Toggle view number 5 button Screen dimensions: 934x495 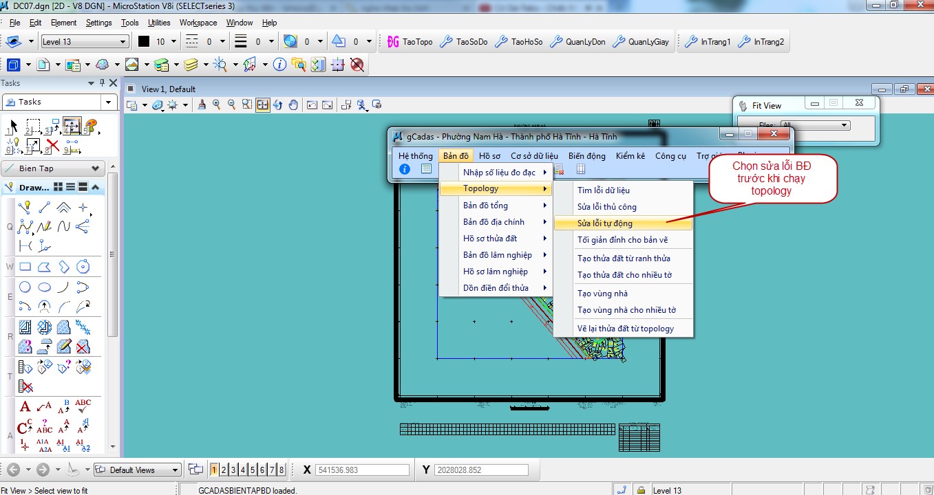(253, 470)
